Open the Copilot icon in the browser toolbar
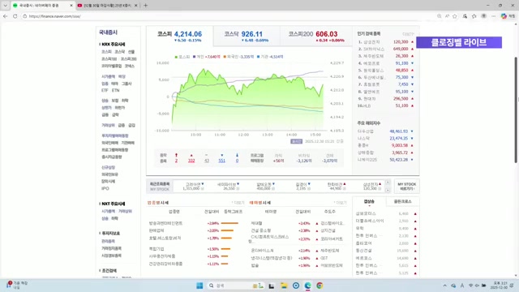The height and width of the screenshot is (292, 519). [504, 16]
